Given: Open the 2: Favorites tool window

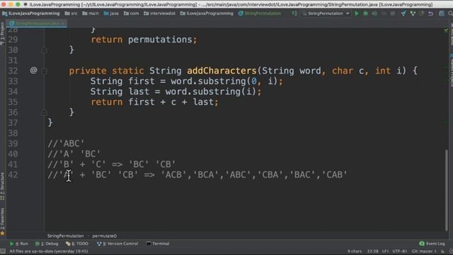Looking at the screenshot, I should click(x=2, y=221).
